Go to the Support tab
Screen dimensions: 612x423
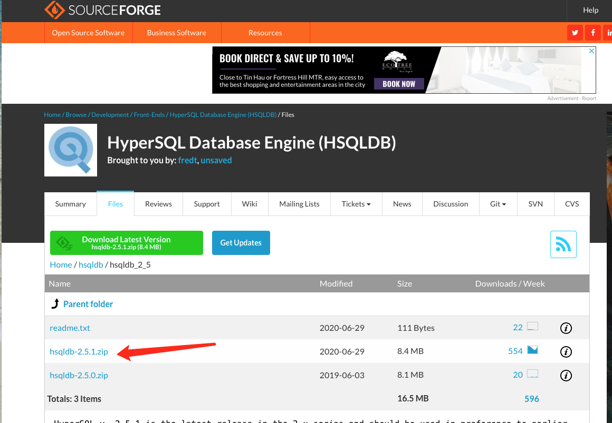207,204
